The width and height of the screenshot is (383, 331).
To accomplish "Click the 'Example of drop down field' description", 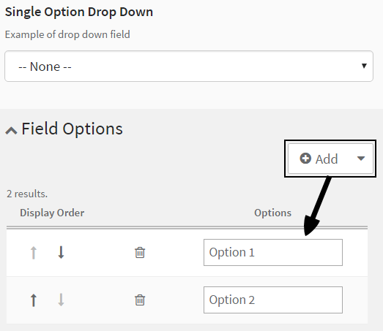I will coord(67,34).
